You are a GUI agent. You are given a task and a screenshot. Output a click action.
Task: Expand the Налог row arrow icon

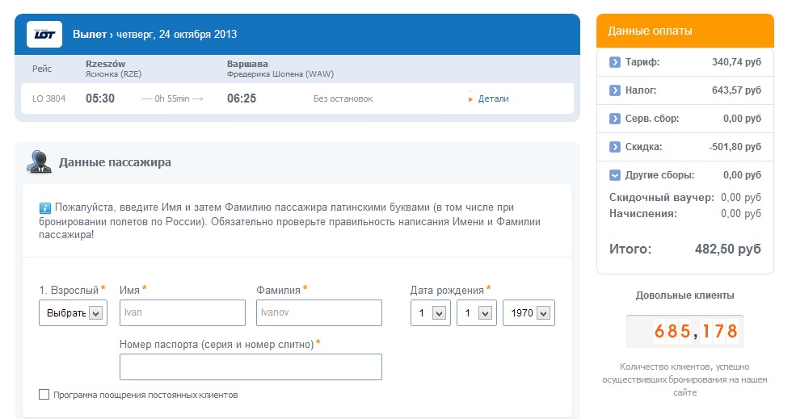click(615, 90)
